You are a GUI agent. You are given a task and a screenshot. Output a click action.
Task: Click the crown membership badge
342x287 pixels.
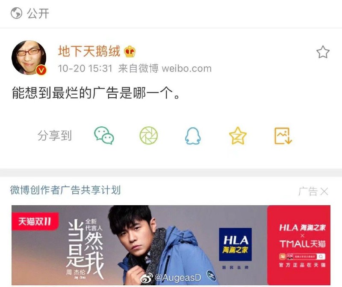click(130, 52)
